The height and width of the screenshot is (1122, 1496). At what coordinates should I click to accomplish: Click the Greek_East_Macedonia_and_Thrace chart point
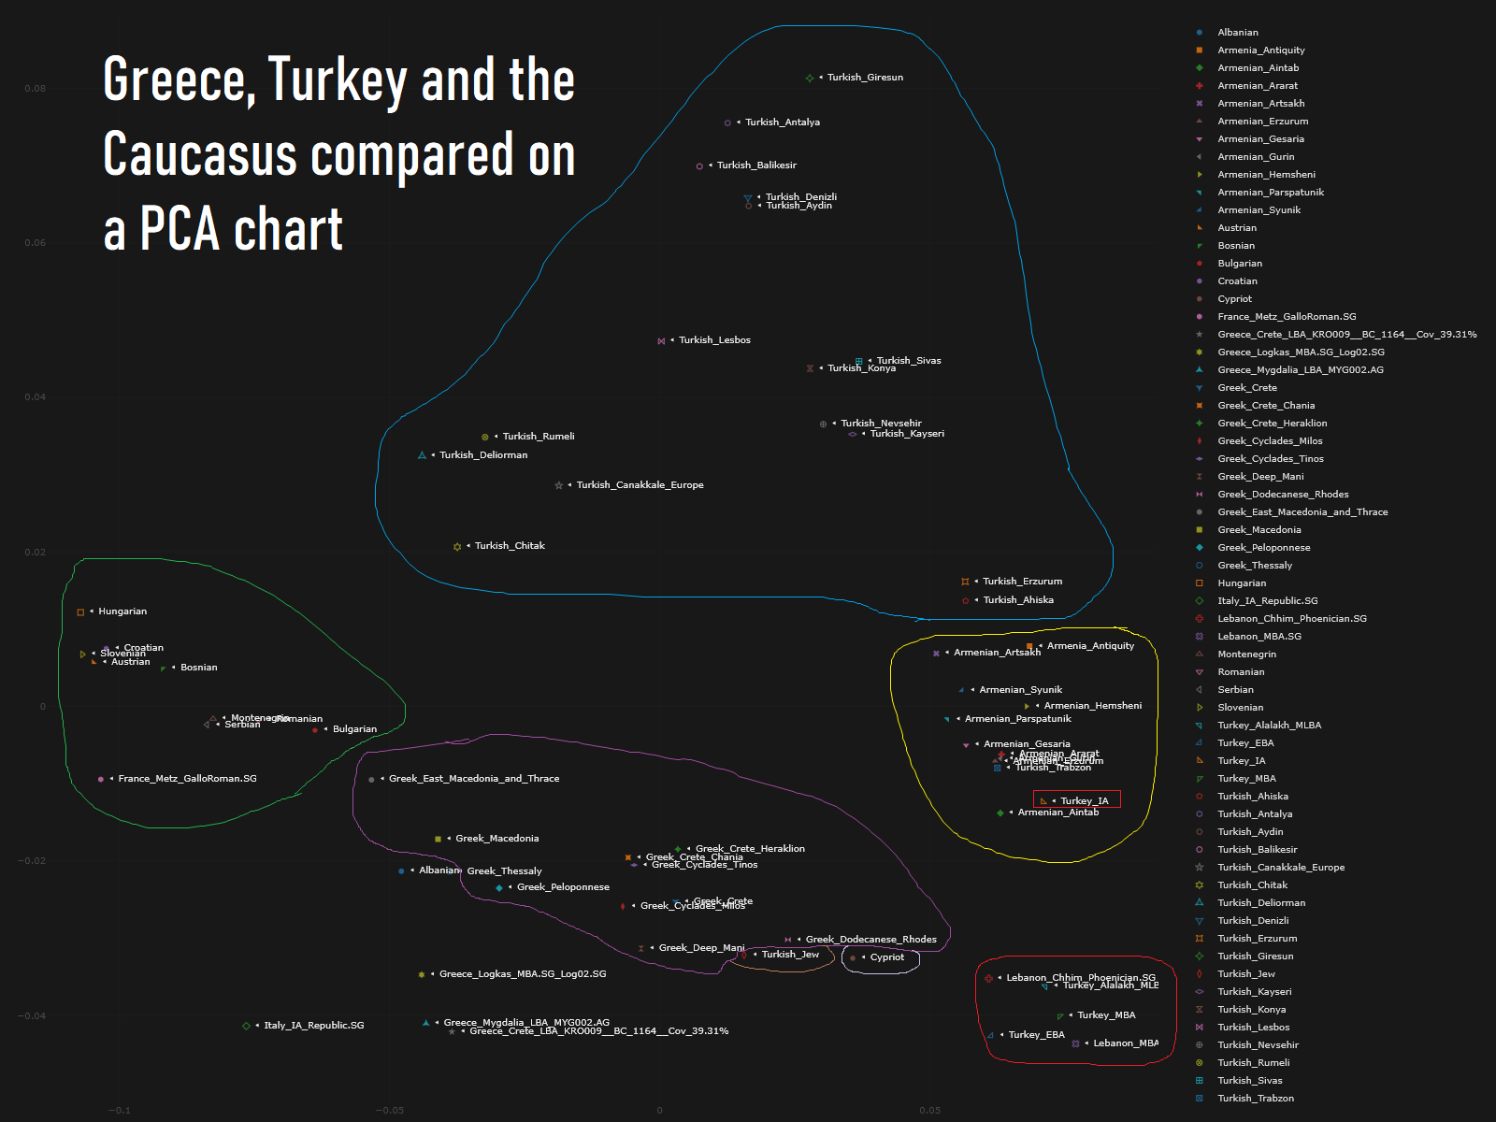[x=372, y=780]
